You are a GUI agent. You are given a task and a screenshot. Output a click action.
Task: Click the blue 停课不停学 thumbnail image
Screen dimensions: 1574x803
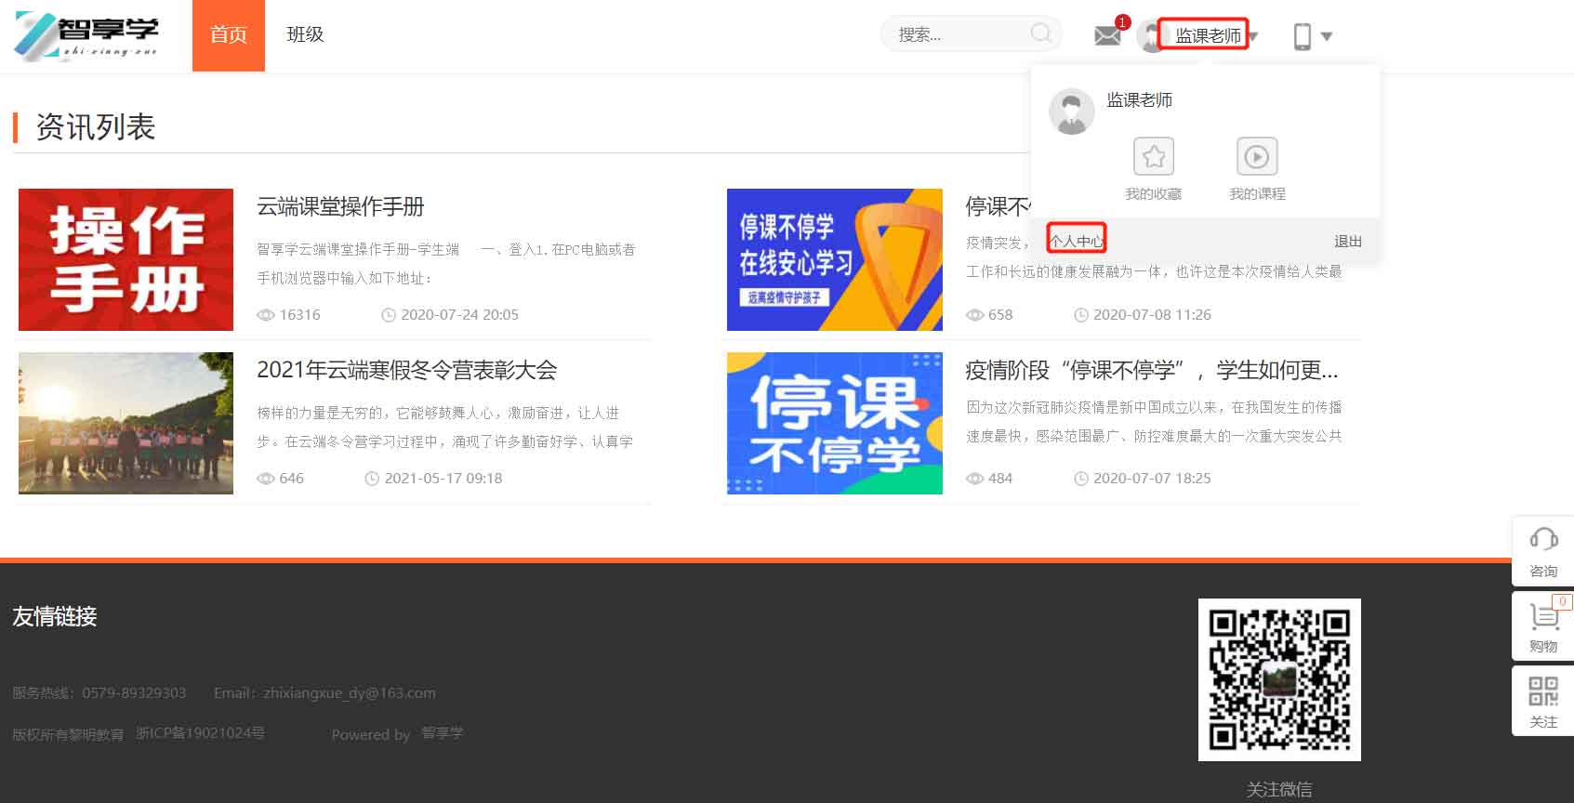[x=834, y=423]
